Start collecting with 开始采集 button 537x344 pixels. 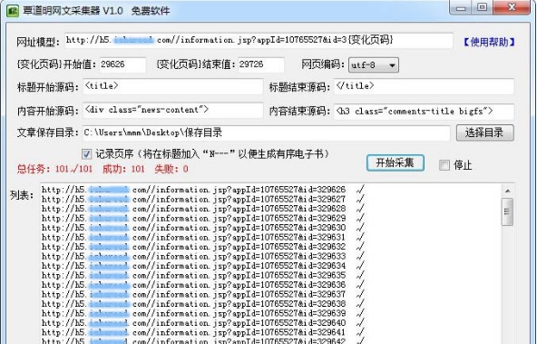(x=395, y=162)
